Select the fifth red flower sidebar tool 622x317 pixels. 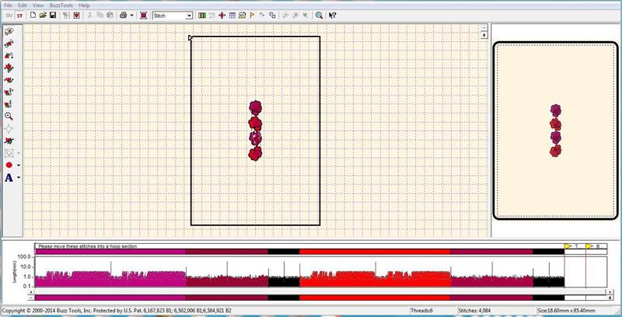point(9,80)
